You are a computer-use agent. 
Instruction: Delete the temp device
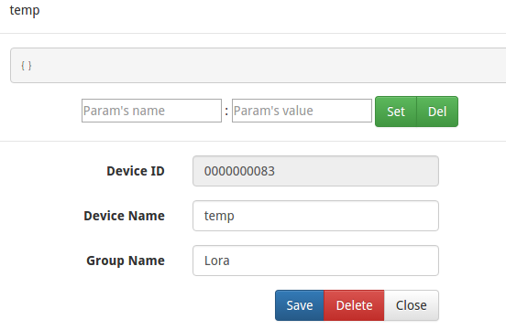[354, 305]
